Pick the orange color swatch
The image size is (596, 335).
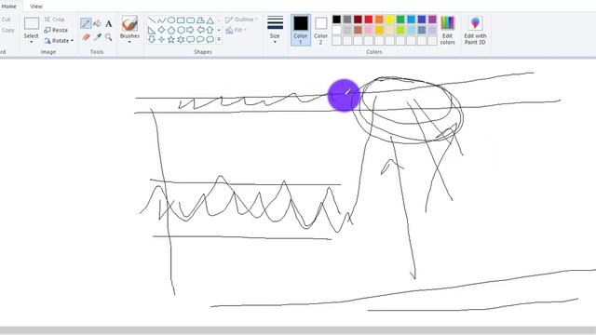(379, 20)
